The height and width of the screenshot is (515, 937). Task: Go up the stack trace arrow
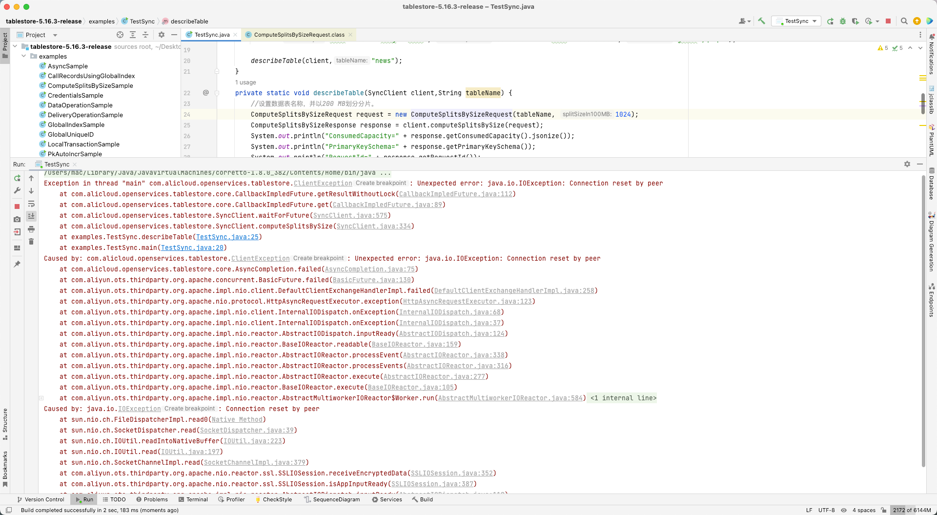(x=31, y=178)
